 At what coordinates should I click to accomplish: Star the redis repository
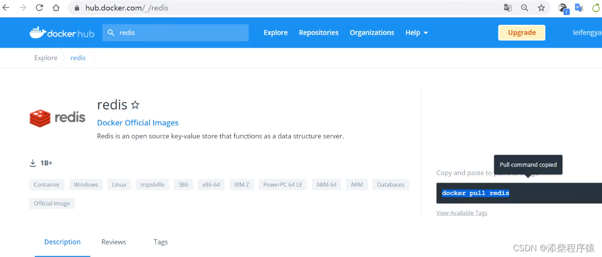tap(135, 105)
